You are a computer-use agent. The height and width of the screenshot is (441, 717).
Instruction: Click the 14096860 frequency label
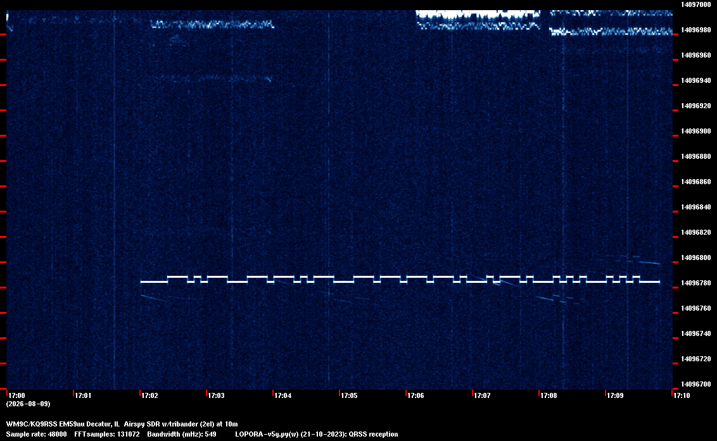coord(696,182)
